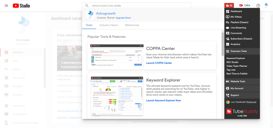Click the Keyword Explorer heading in popup

(x=163, y=80)
